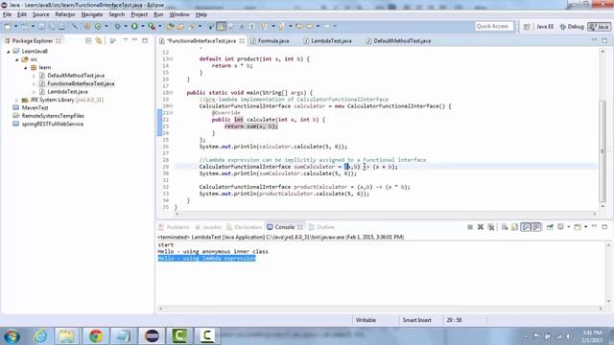
Task: Click the Save toolbar icon
Action: click(41, 26)
